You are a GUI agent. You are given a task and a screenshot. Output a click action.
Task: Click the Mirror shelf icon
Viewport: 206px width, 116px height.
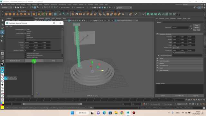pyautogui.click(x=80, y=14)
